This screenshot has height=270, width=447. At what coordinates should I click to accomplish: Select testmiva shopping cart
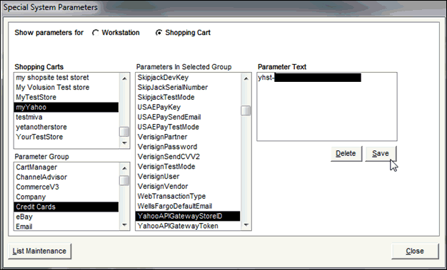(x=66, y=117)
